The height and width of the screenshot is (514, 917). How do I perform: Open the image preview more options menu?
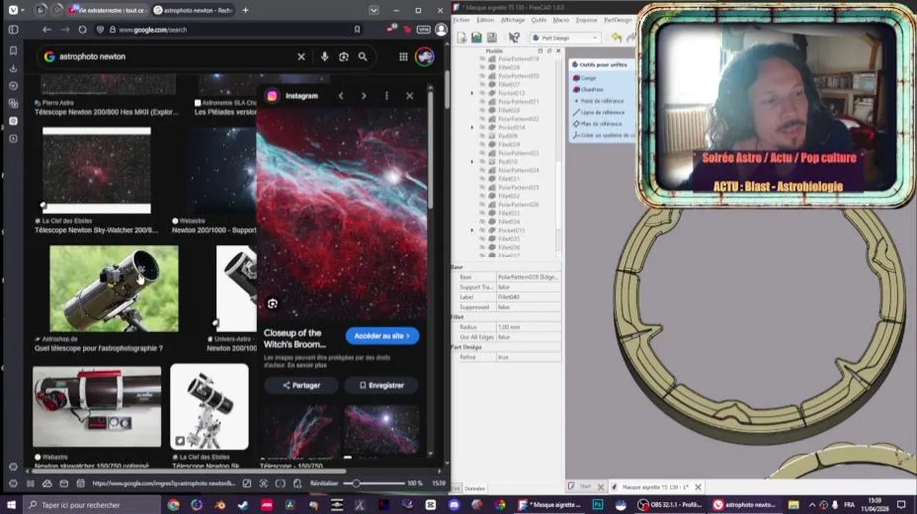(x=386, y=96)
